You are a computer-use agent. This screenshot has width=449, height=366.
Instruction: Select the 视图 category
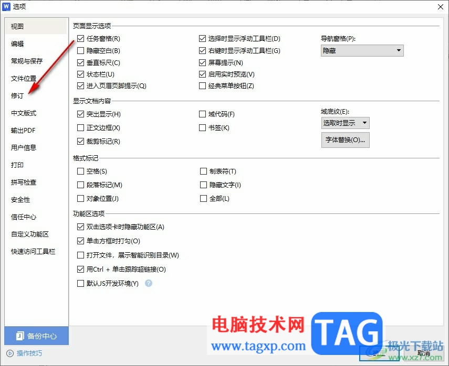point(36,26)
